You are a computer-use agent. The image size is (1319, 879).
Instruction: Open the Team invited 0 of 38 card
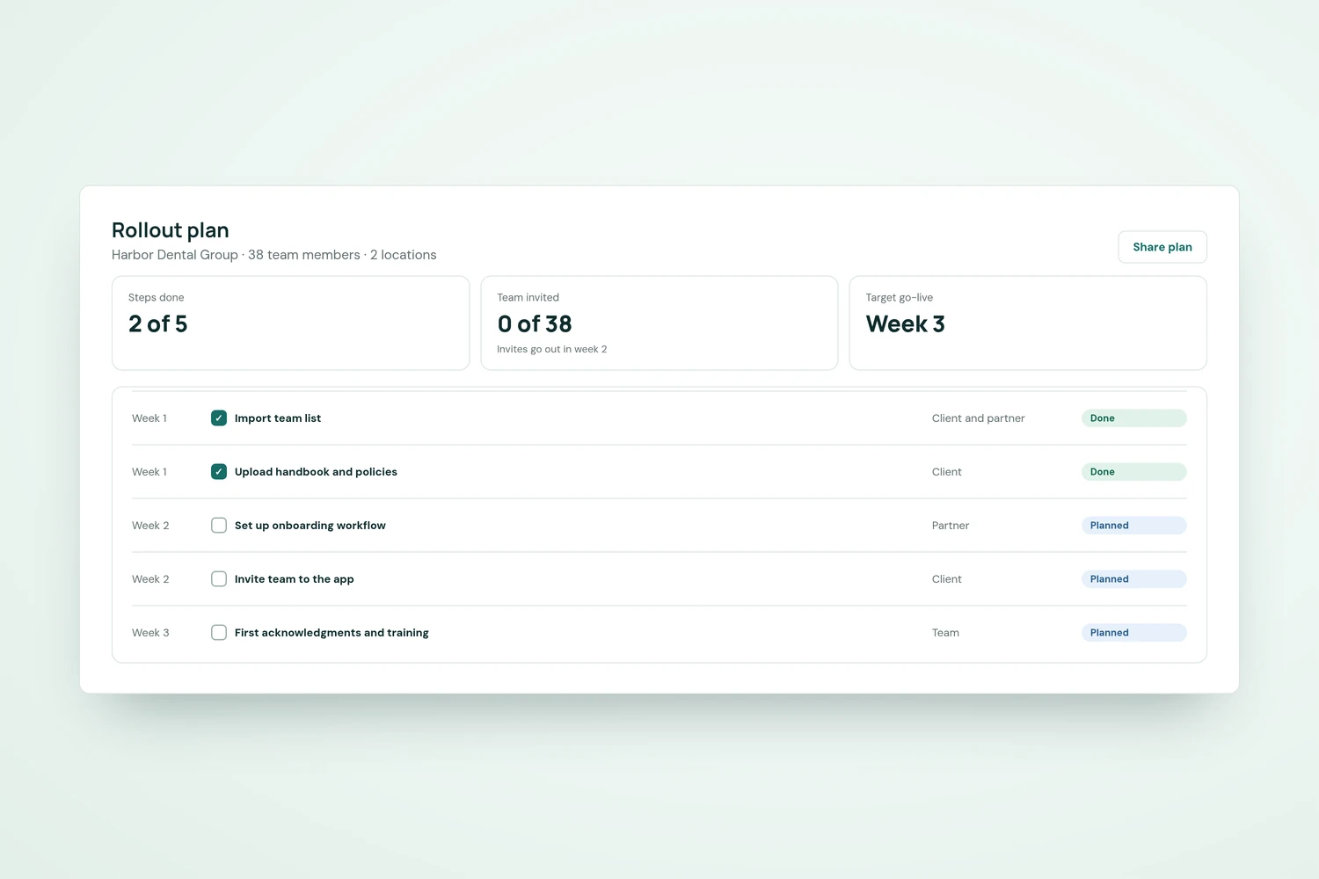click(659, 323)
